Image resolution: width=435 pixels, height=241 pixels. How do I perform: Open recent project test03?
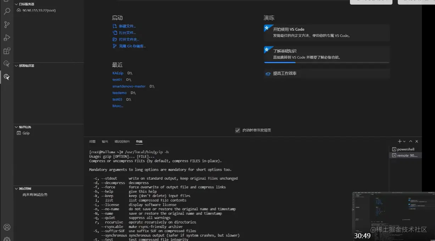pos(117,99)
